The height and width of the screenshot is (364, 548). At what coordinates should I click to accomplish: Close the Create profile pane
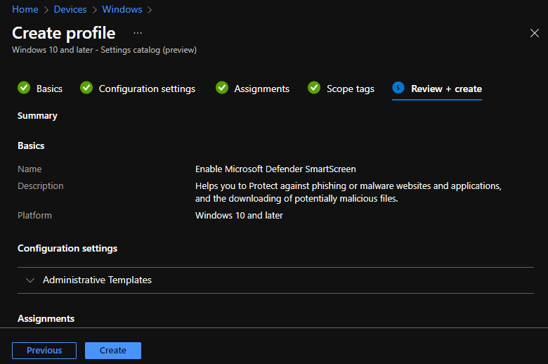pyautogui.click(x=534, y=33)
